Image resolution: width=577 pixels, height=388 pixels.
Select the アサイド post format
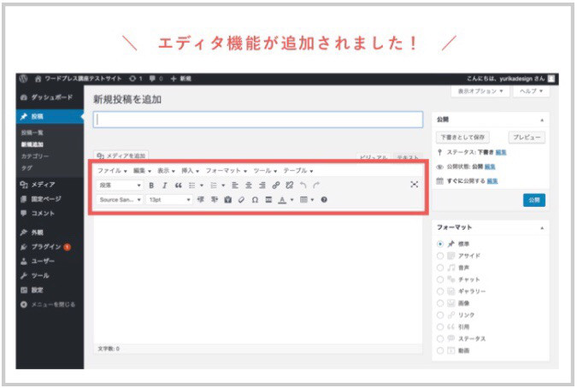440,256
